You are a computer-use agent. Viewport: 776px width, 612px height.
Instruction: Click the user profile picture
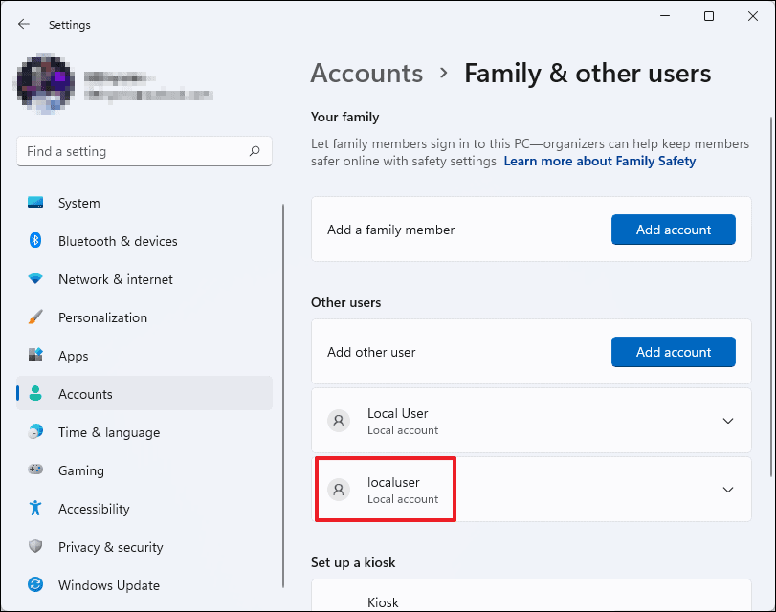44,83
